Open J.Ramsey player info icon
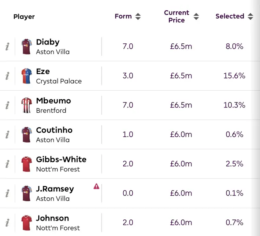 [7, 193]
